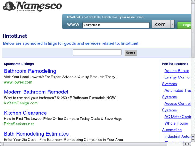Click the Search button
This screenshot has height=146, width=195.
[x=131, y=53]
